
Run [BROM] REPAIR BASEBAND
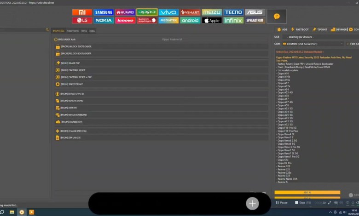click(x=161, y=115)
